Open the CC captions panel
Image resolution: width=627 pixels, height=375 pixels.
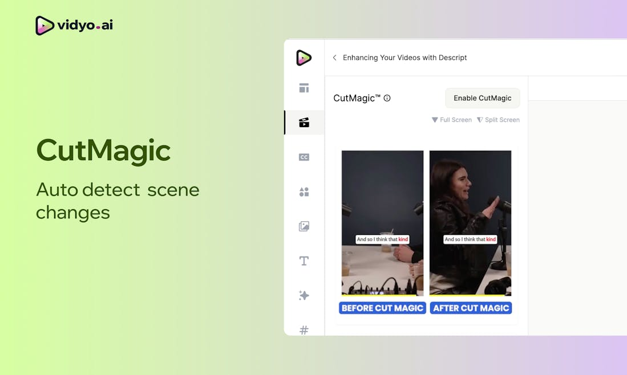coord(304,157)
